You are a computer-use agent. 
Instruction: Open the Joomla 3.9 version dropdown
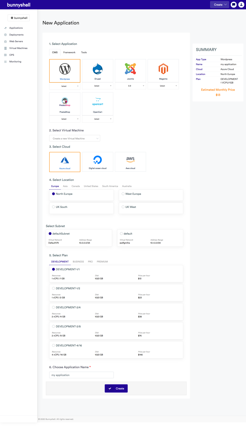pyautogui.click(x=130, y=86)
